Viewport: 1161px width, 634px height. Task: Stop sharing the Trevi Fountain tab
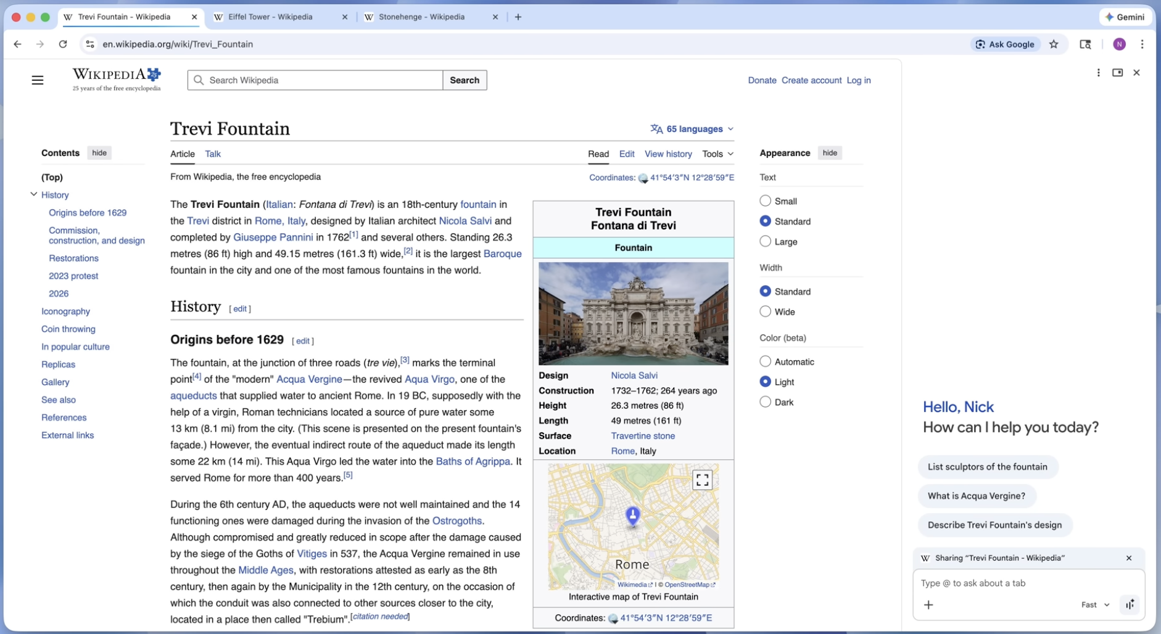pyautogui.click(x=1129, y=558)
